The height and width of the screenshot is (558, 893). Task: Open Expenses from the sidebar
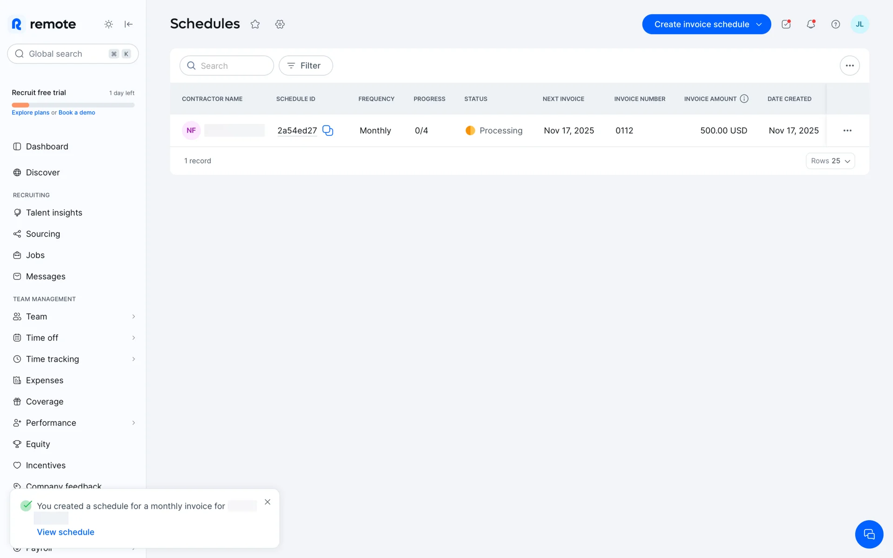coord(45,380)
